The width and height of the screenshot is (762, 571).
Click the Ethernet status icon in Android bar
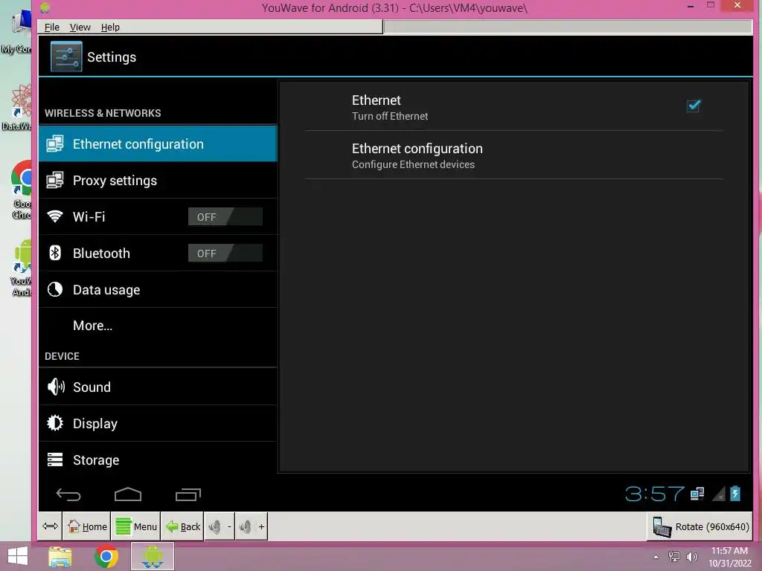697,494
